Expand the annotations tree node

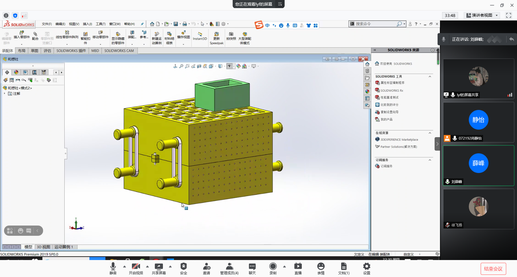coord(5,94)
